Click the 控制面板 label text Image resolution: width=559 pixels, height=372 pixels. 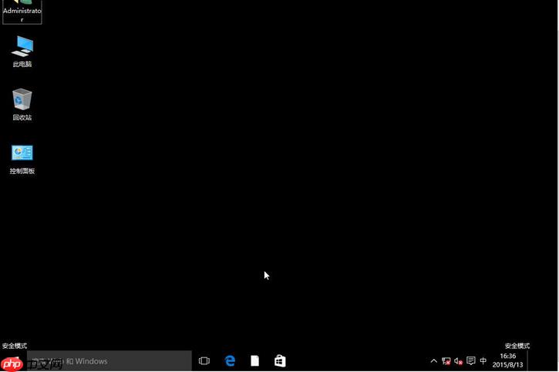pyautogui.click(x=22, y=171)
